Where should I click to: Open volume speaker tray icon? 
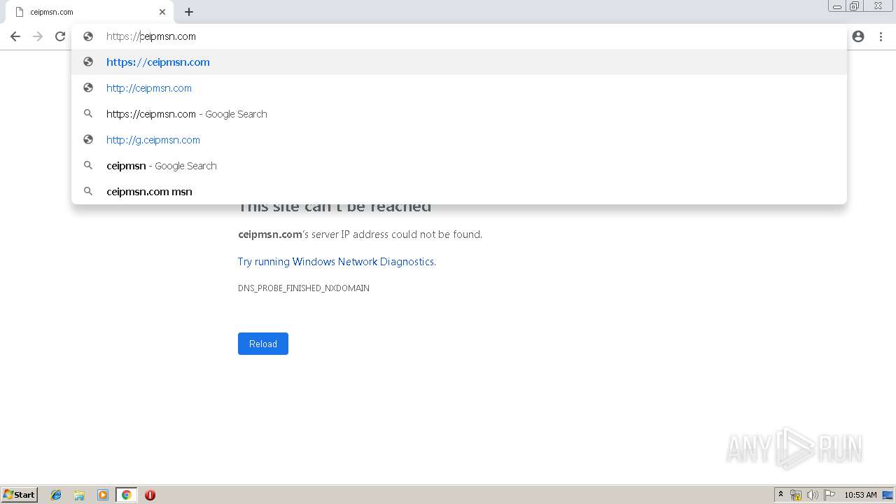pyautogui.click(x=813, y=495)
